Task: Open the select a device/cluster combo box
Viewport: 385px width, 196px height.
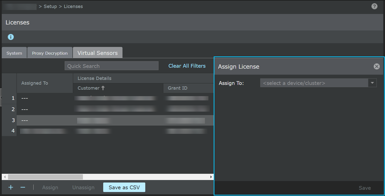Action: (318, 83)
